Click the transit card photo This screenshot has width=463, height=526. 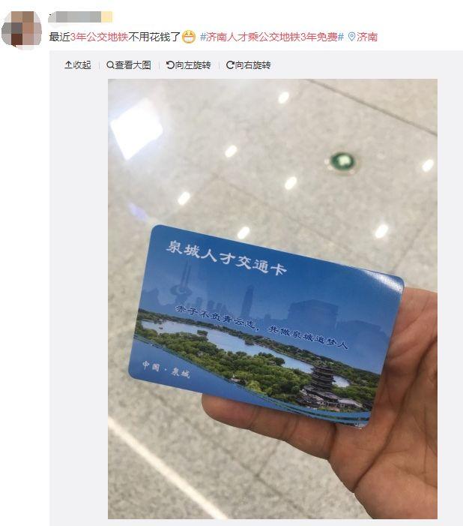click(x=273, y=299)
